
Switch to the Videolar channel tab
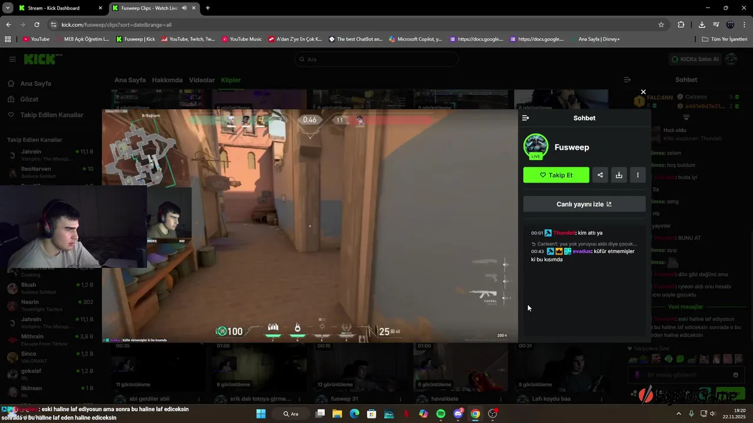pyautogui.click(x=202, y=80)
